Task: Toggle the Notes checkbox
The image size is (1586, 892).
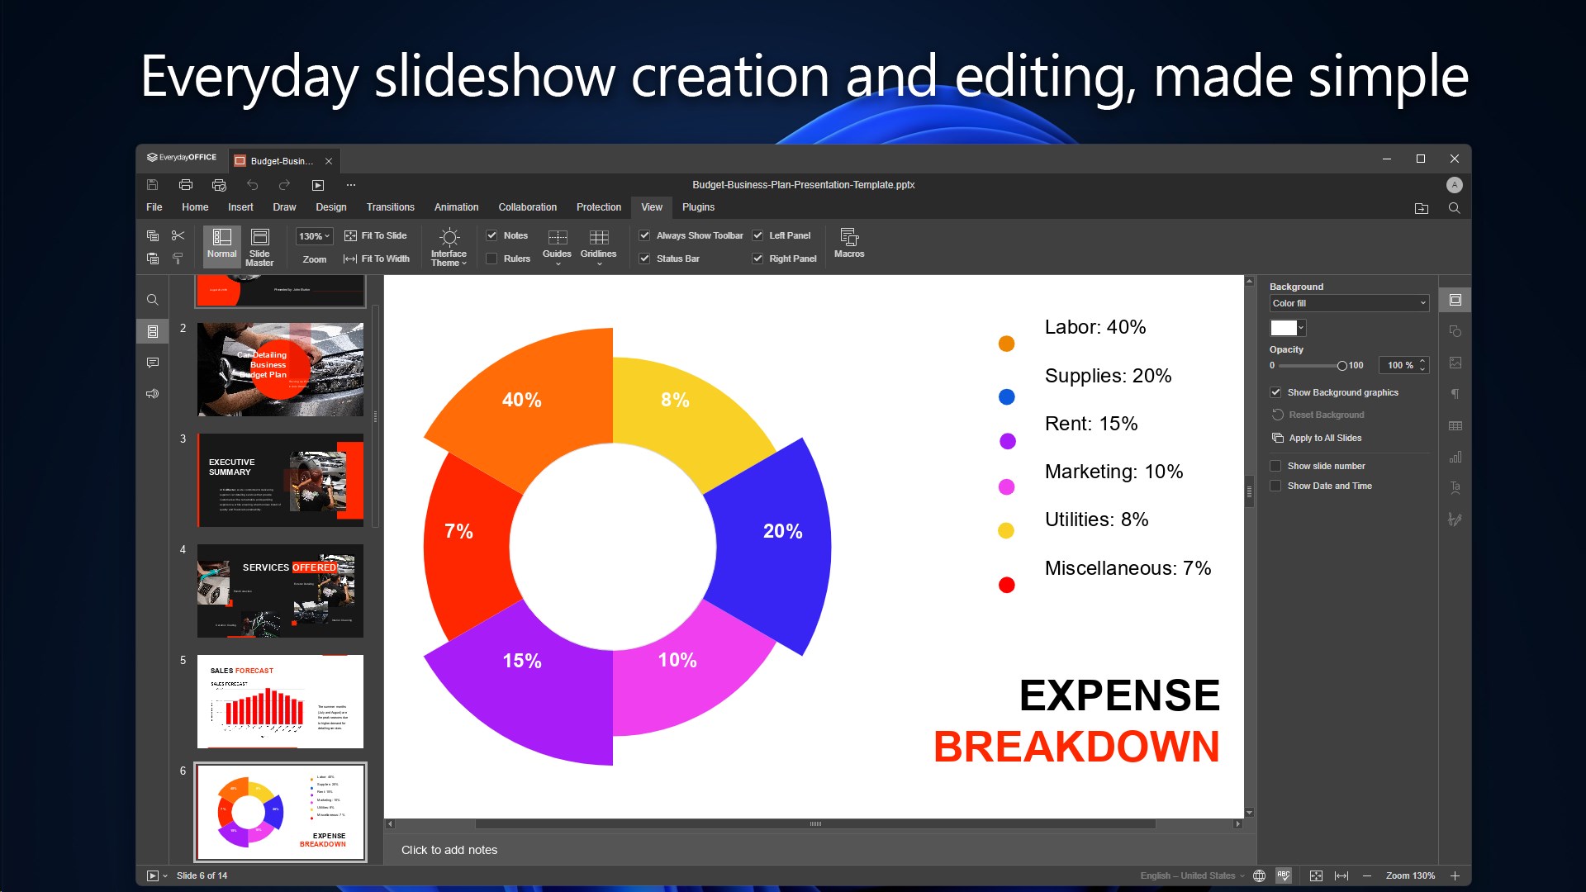Action: click(x=491, y=235)
